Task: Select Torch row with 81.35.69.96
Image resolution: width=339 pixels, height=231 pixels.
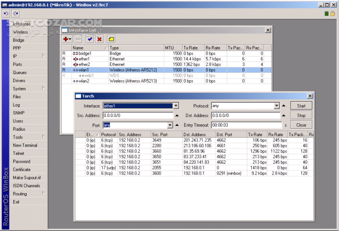Action: coord(194,151)
